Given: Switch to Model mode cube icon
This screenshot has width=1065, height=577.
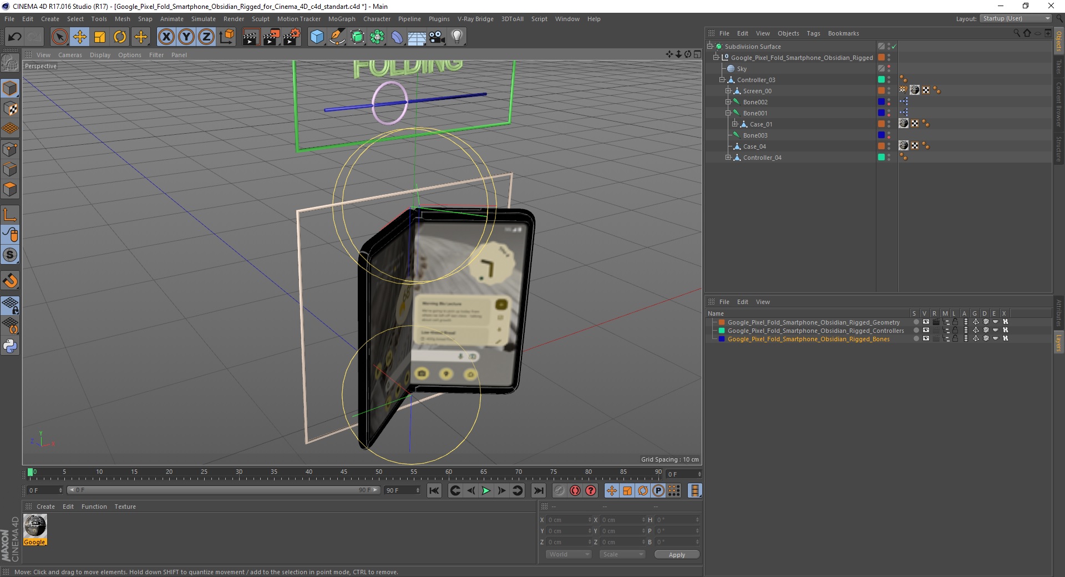Looking at the screenshot, I should (10, 88).
